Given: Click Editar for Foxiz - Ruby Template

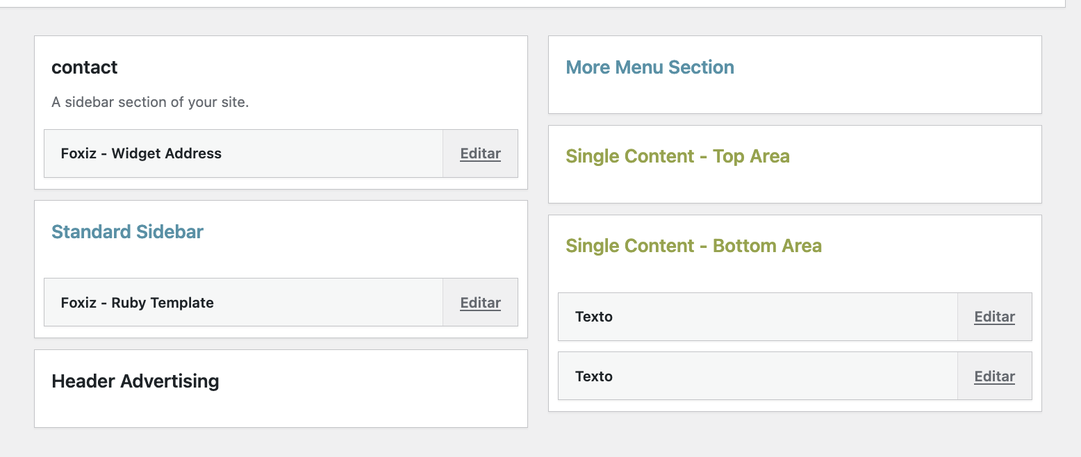Looking at the screenshot, I should [x=480, y=303].
